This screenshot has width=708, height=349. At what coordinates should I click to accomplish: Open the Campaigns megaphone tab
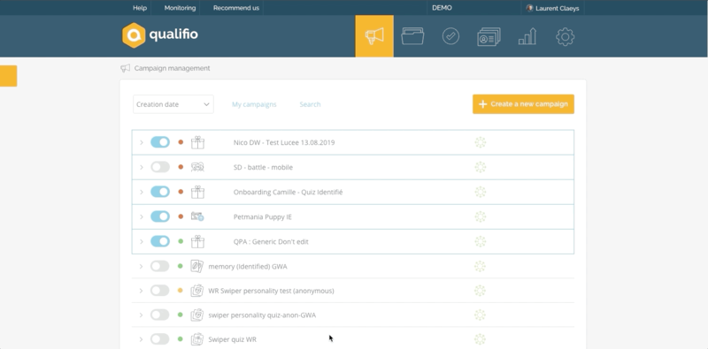tap(374, 36)
